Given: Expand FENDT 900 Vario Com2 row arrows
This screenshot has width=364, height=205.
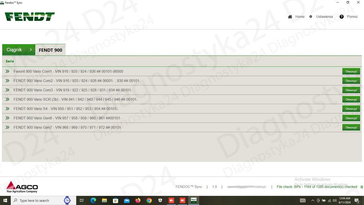Looking at the screenshot, I should [7, 80].
